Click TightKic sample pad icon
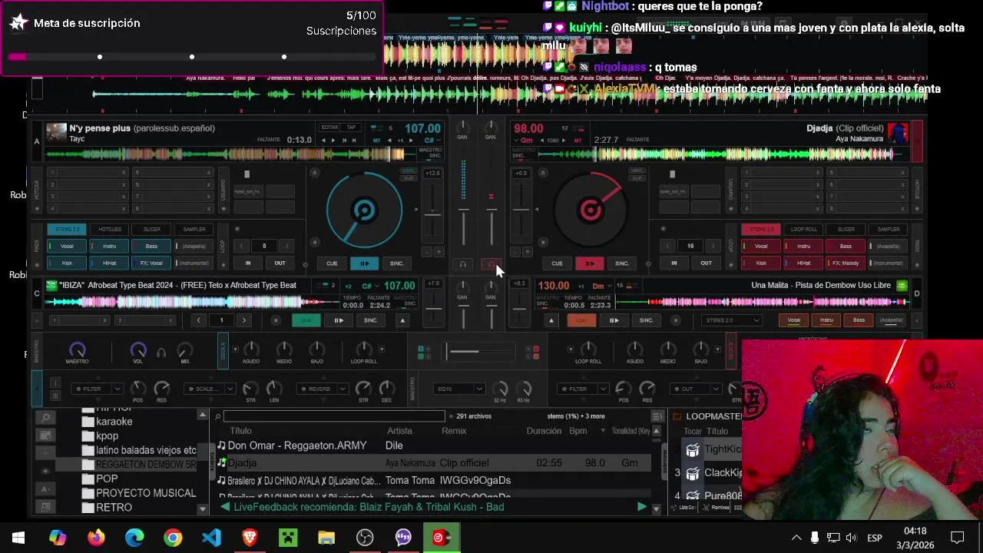The image size is (983, 553). (x=693, y=449)
